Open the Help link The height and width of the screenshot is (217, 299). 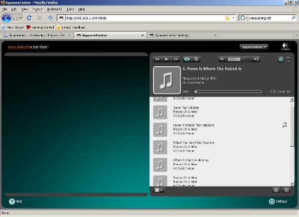tap(15, 202)
